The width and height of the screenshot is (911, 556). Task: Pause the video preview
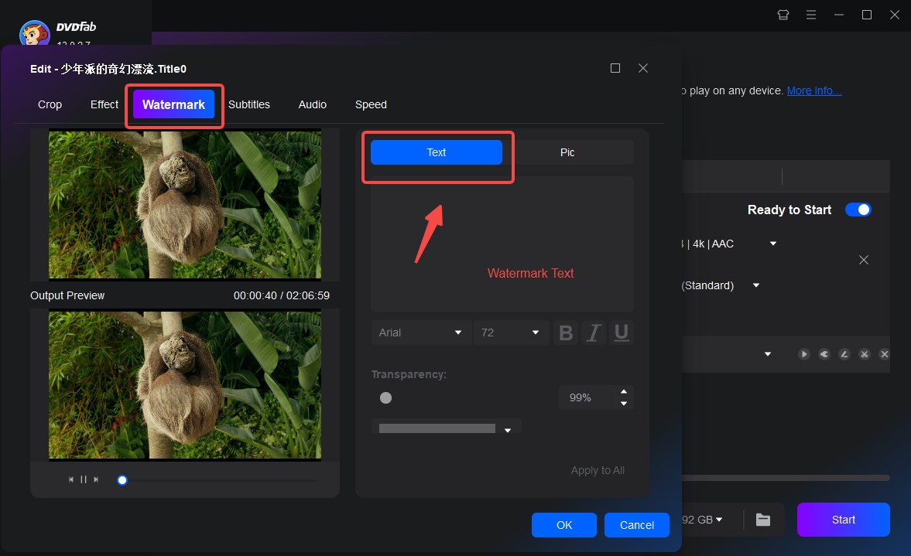tap(84, 479)
